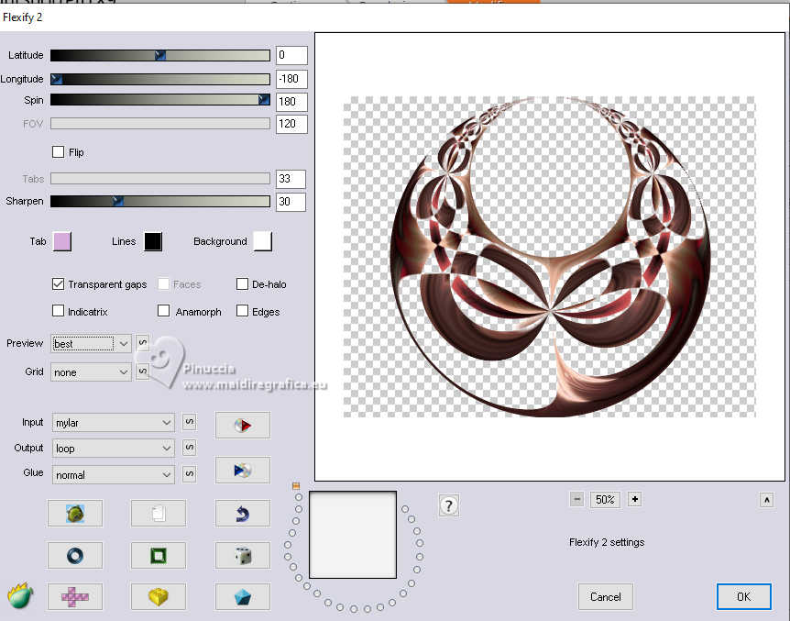Click the OK button
Screen dimensions: 790x621
coord(743,597)
